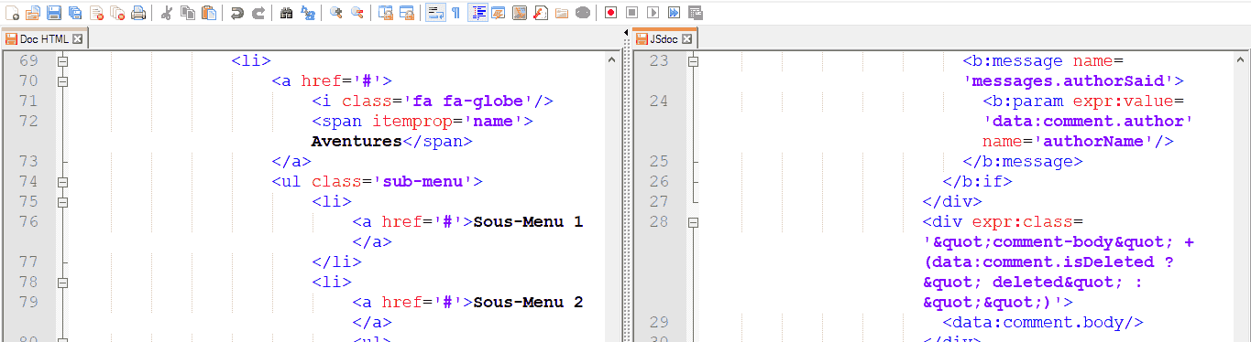
Task: Undo the last edit
Action: [x=237, y=13]
